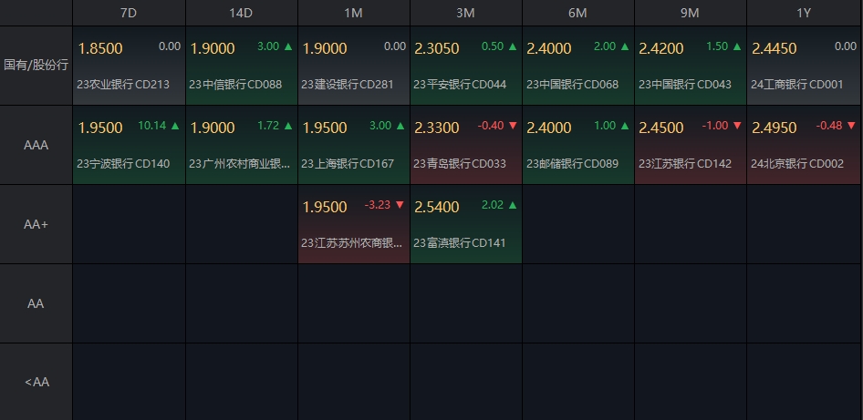This screenshot has width=863, height=420.
Task: Click the 1.72 change value
Action: pyautogui.click(x=268, y=126)
